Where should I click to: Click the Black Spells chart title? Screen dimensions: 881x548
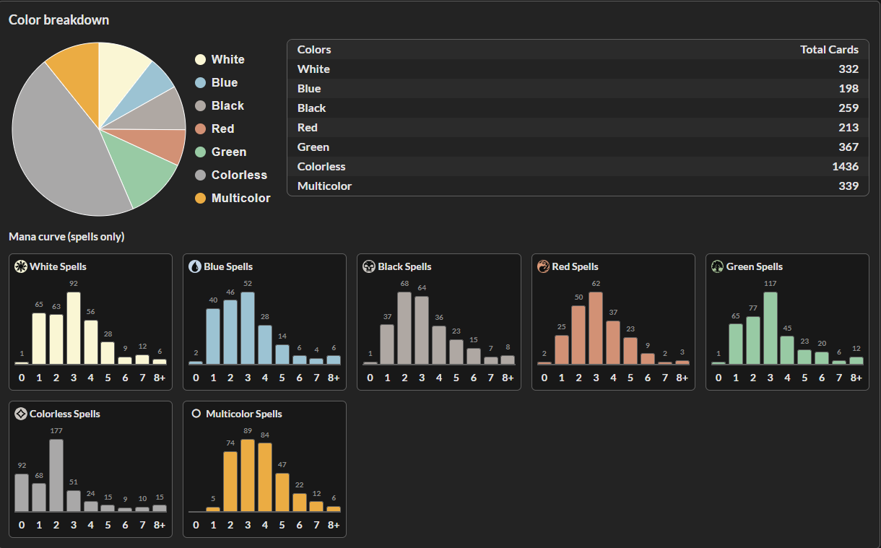click(x=404, y=266)
